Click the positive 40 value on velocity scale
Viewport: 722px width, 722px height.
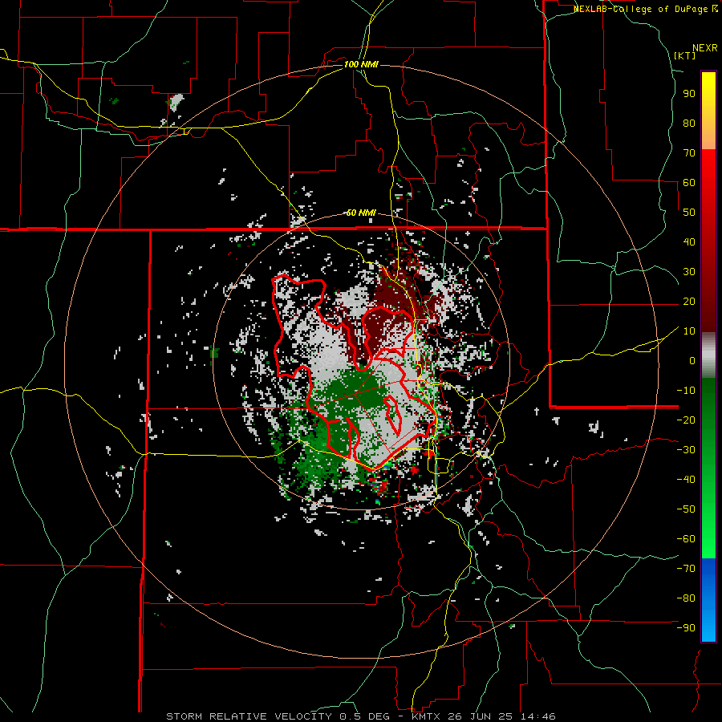(689, 241)
